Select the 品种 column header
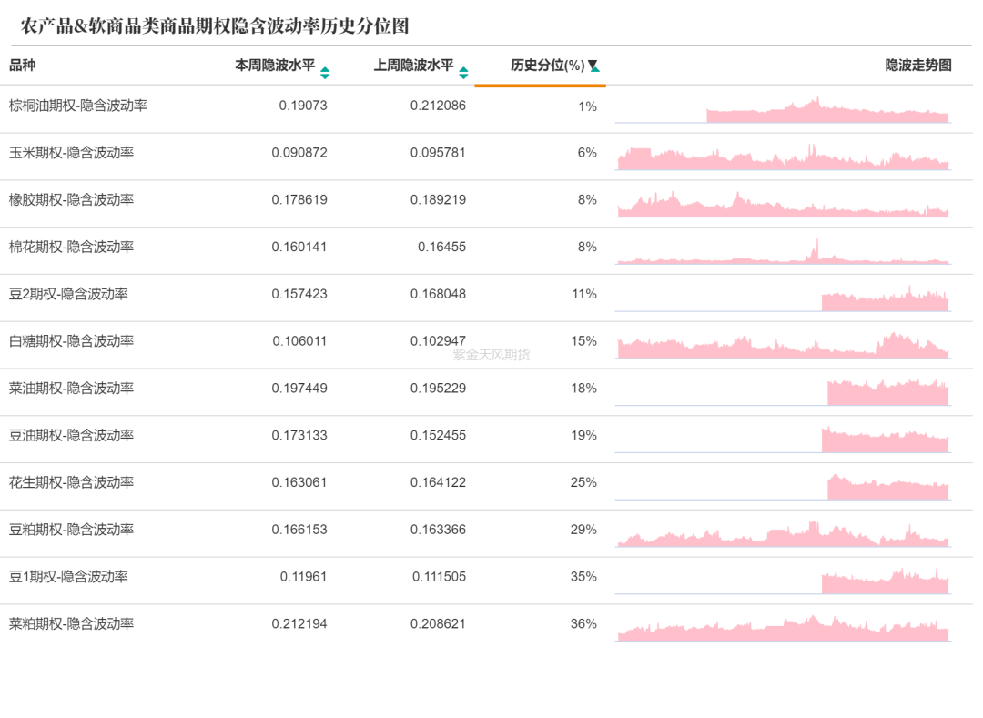Image resolution: width=983 pixels, height=718 pixels. [23, 66]
